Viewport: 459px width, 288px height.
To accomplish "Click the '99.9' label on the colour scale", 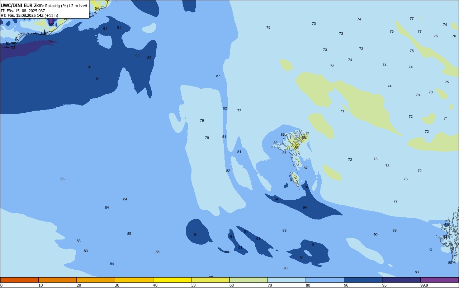I will (425, 285).
